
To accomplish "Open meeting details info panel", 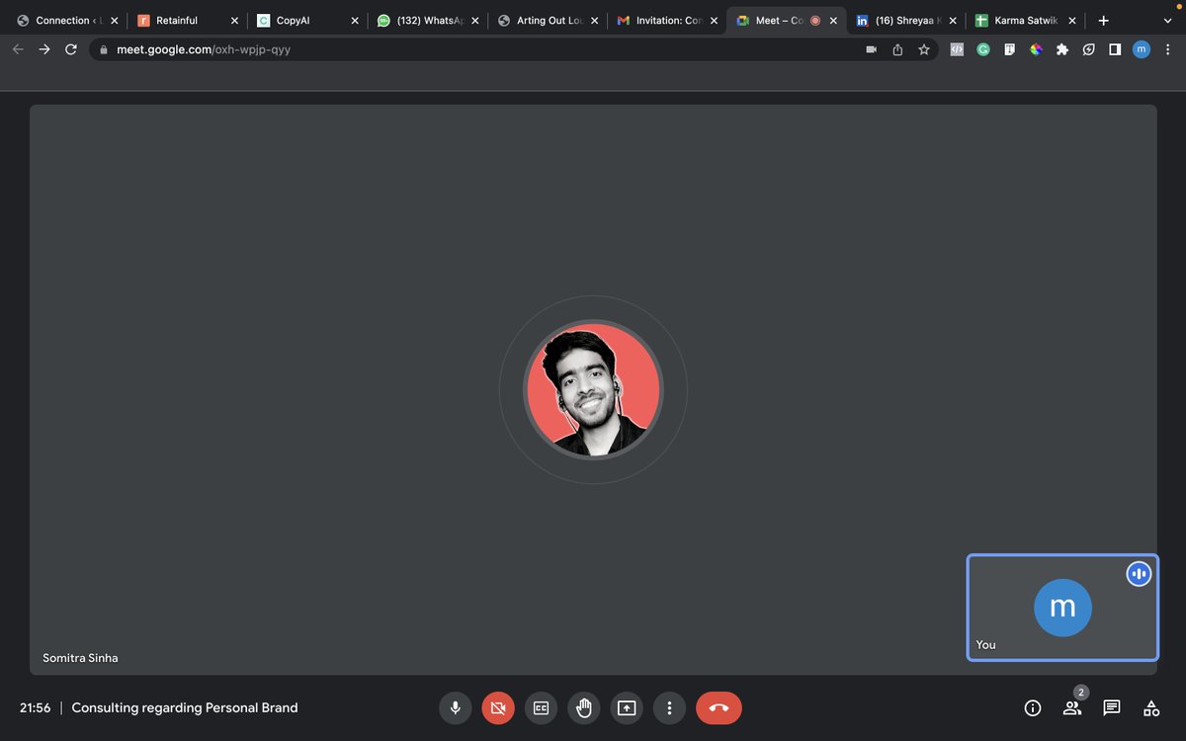I will 1033,707.
